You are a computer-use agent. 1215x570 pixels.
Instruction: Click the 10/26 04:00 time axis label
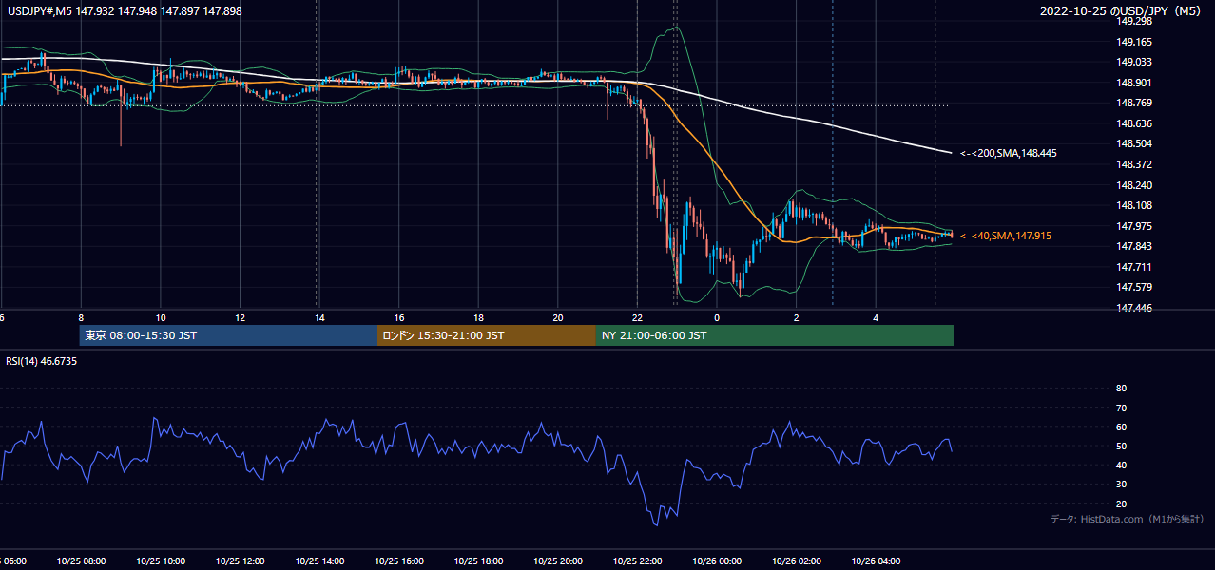(x=877, y=561)
